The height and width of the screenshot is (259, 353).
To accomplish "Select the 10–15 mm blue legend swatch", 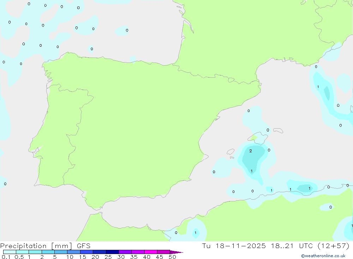I will pos(74,252).
